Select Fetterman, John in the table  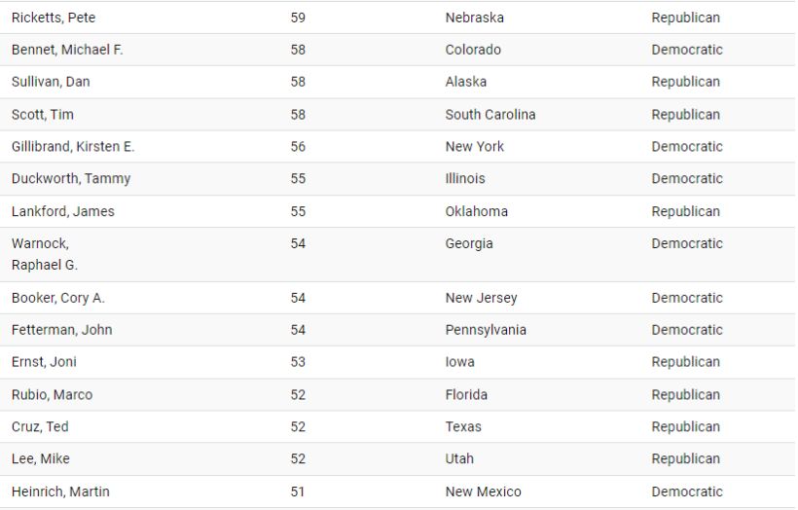pos(61,330)
